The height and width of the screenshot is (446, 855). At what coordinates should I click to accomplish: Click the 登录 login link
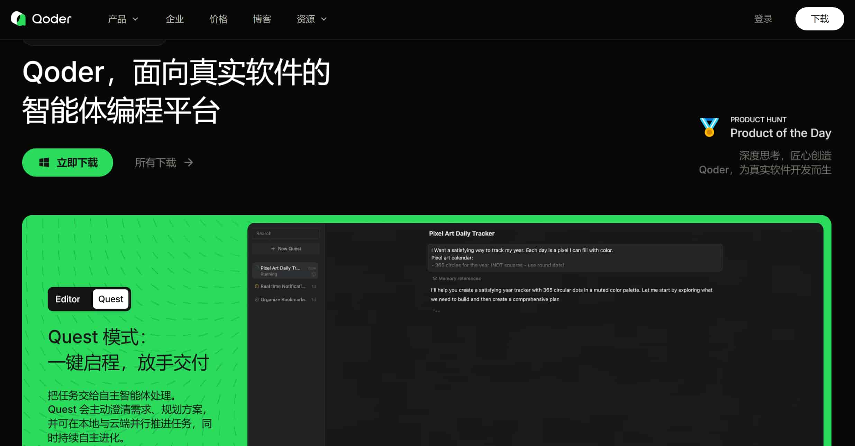coord(763,19)
